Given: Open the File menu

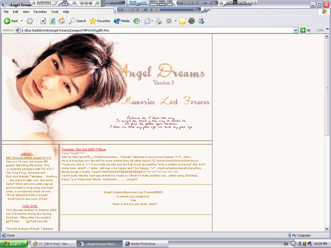Looking at the screenshot, I should pos(6,12).
